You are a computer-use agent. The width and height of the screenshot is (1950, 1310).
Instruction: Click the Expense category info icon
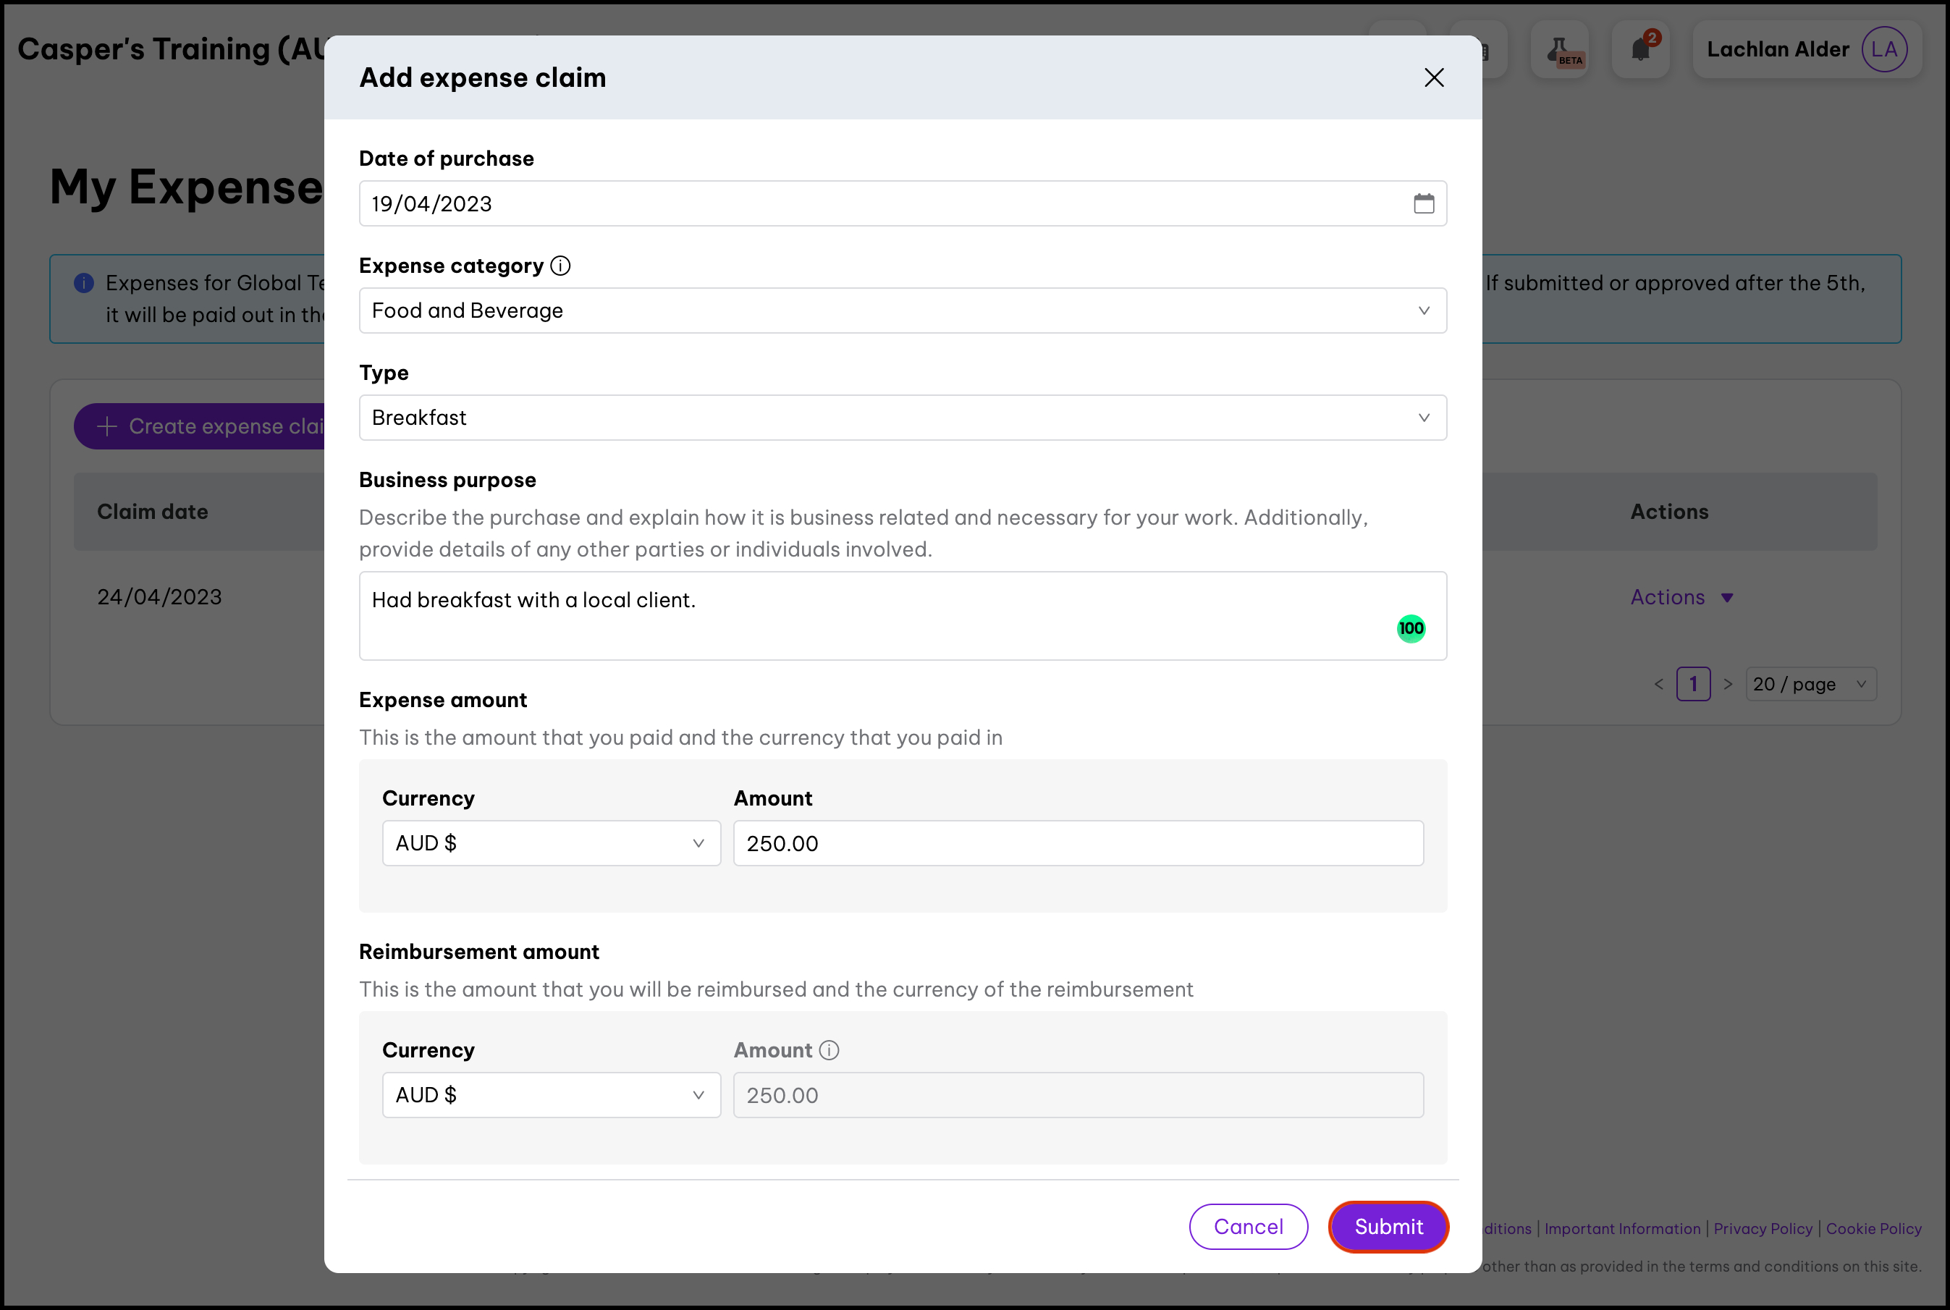click(x=560, y=266)
